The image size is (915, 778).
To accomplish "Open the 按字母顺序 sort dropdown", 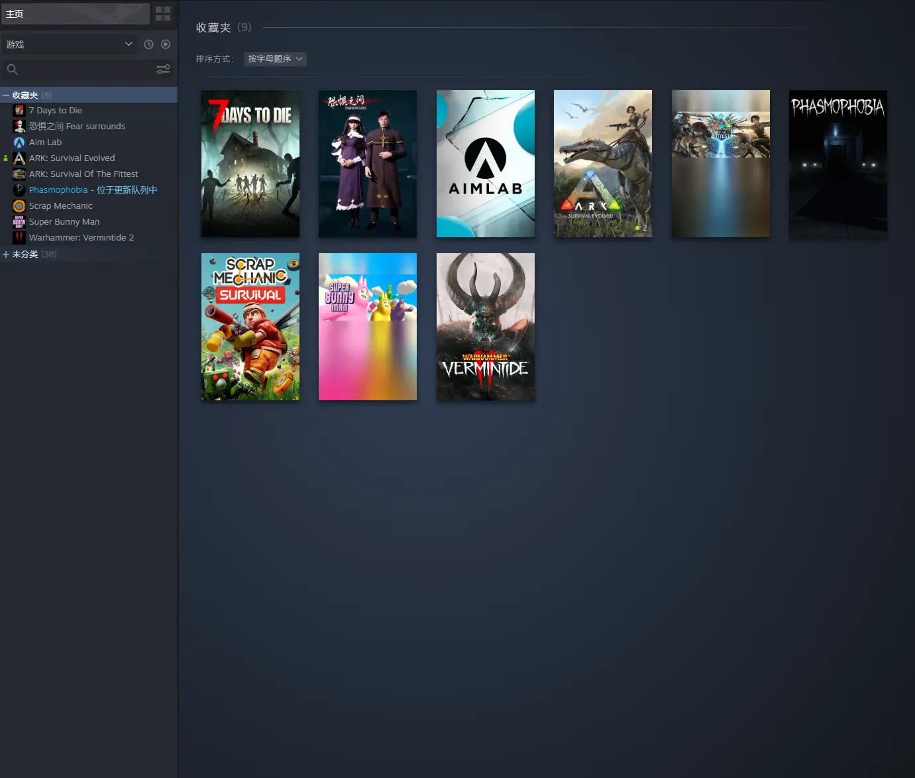I will 276,59.
